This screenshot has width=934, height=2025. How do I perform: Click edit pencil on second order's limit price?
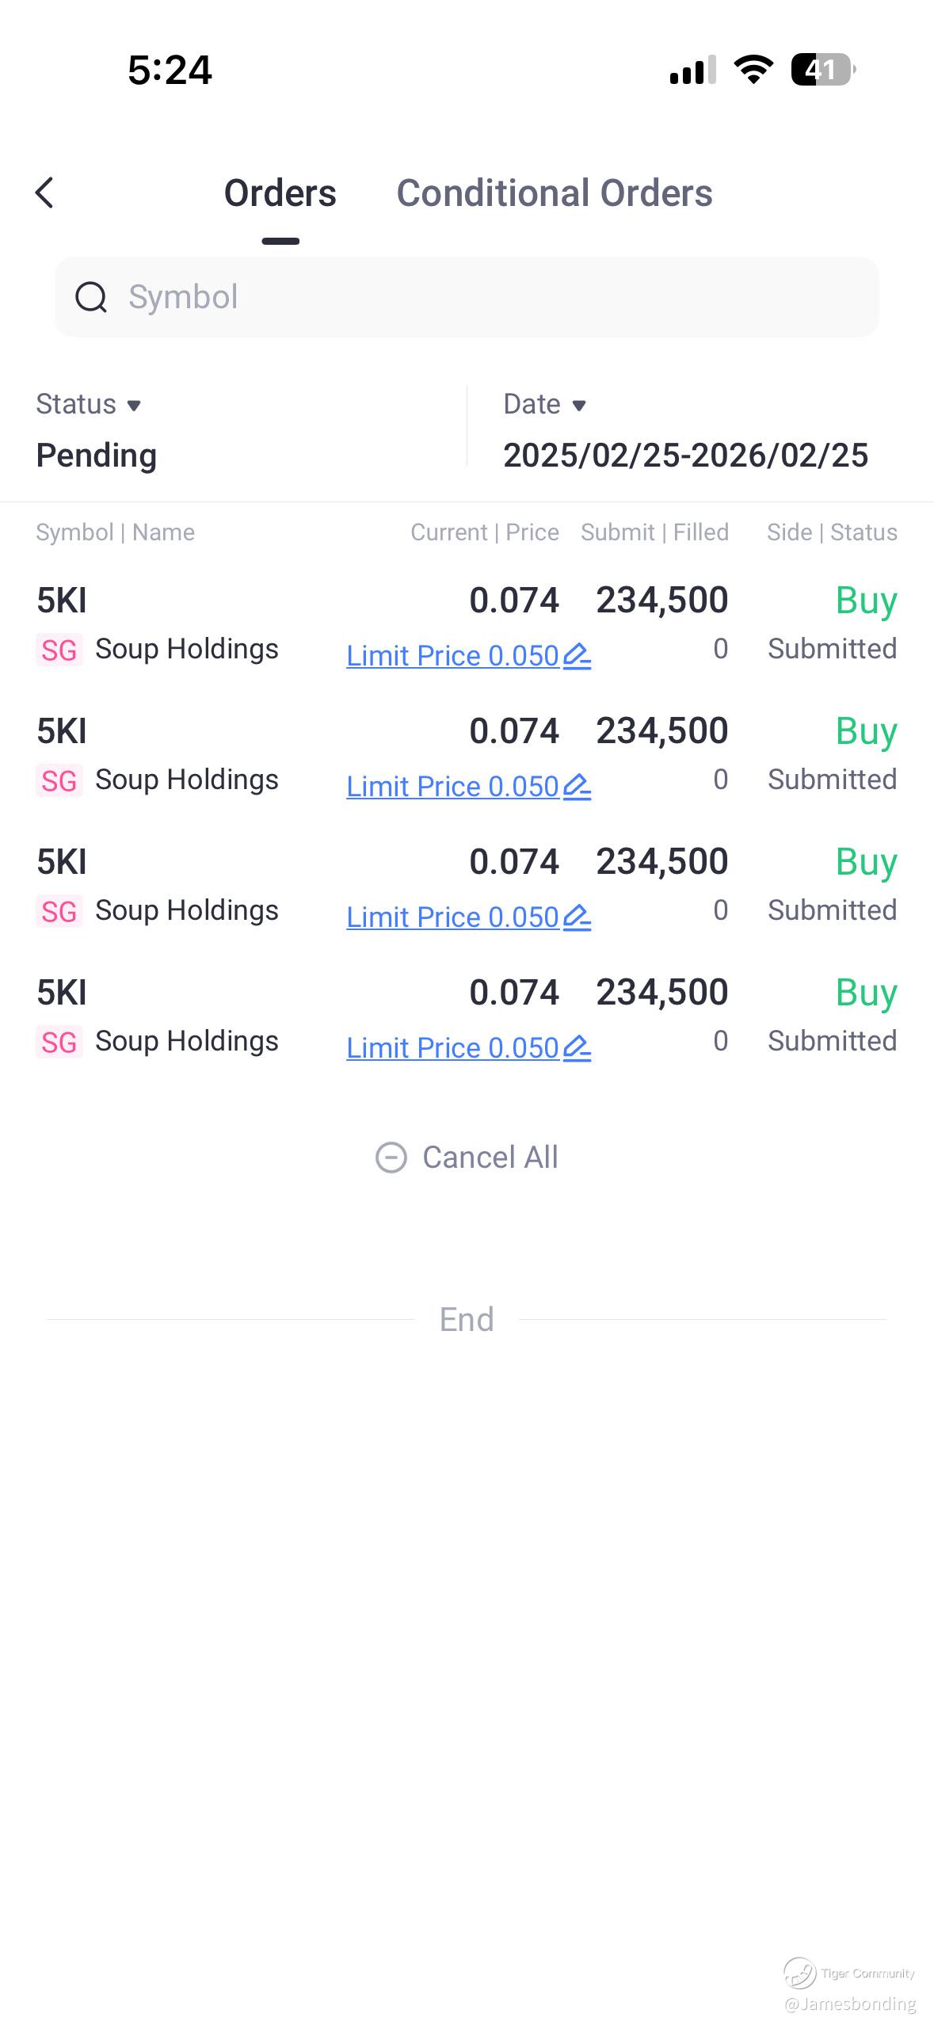[577, 787]
